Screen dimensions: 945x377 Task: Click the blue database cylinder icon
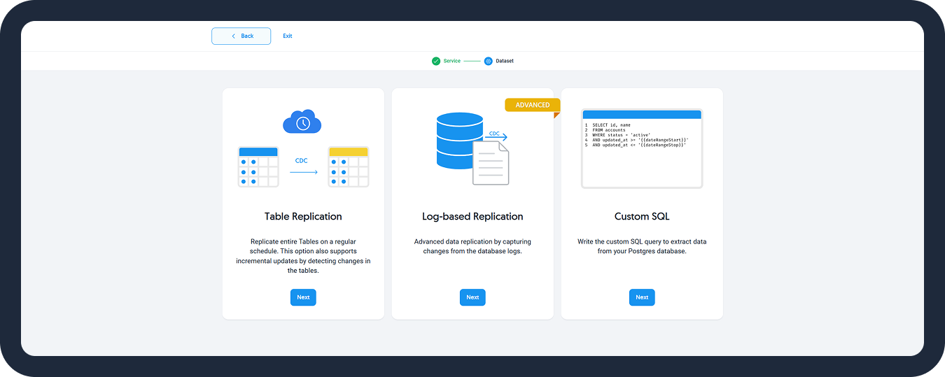click(x=459, y=141)
